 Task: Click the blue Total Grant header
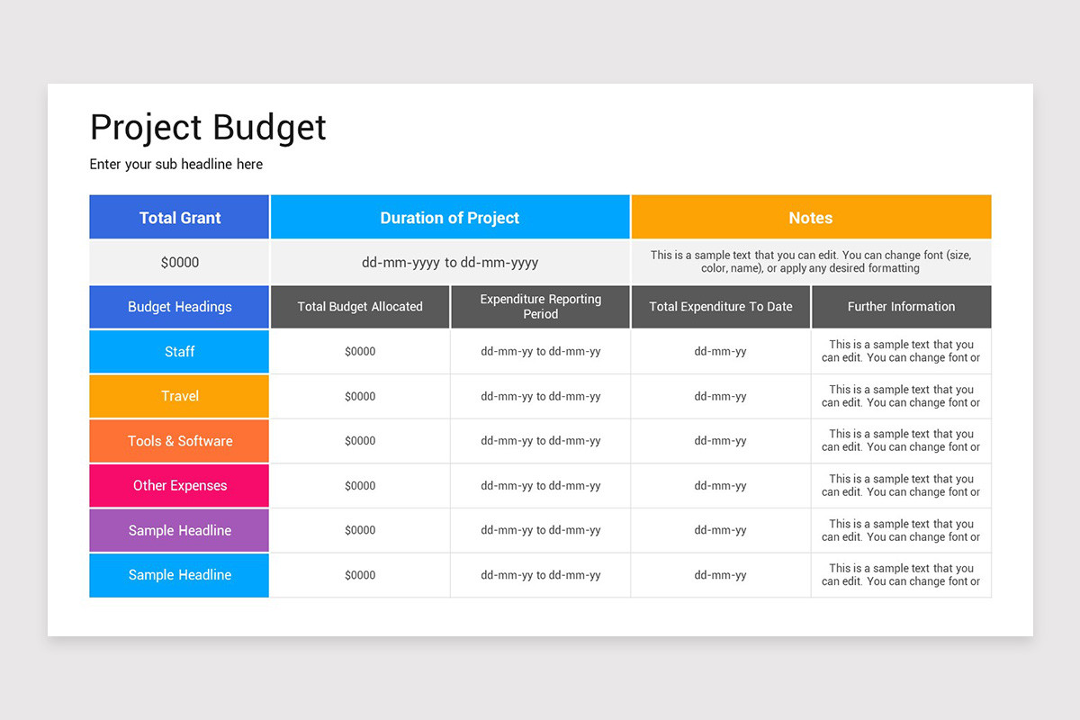point(178,217)
